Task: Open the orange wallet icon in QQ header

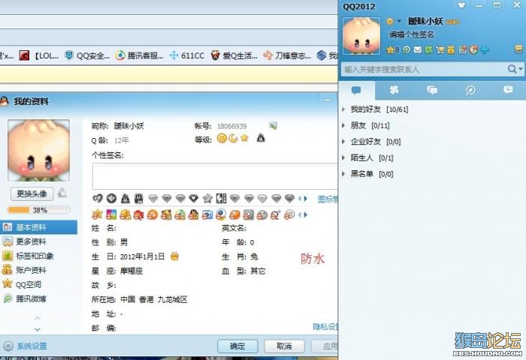Action: point(451,50)
